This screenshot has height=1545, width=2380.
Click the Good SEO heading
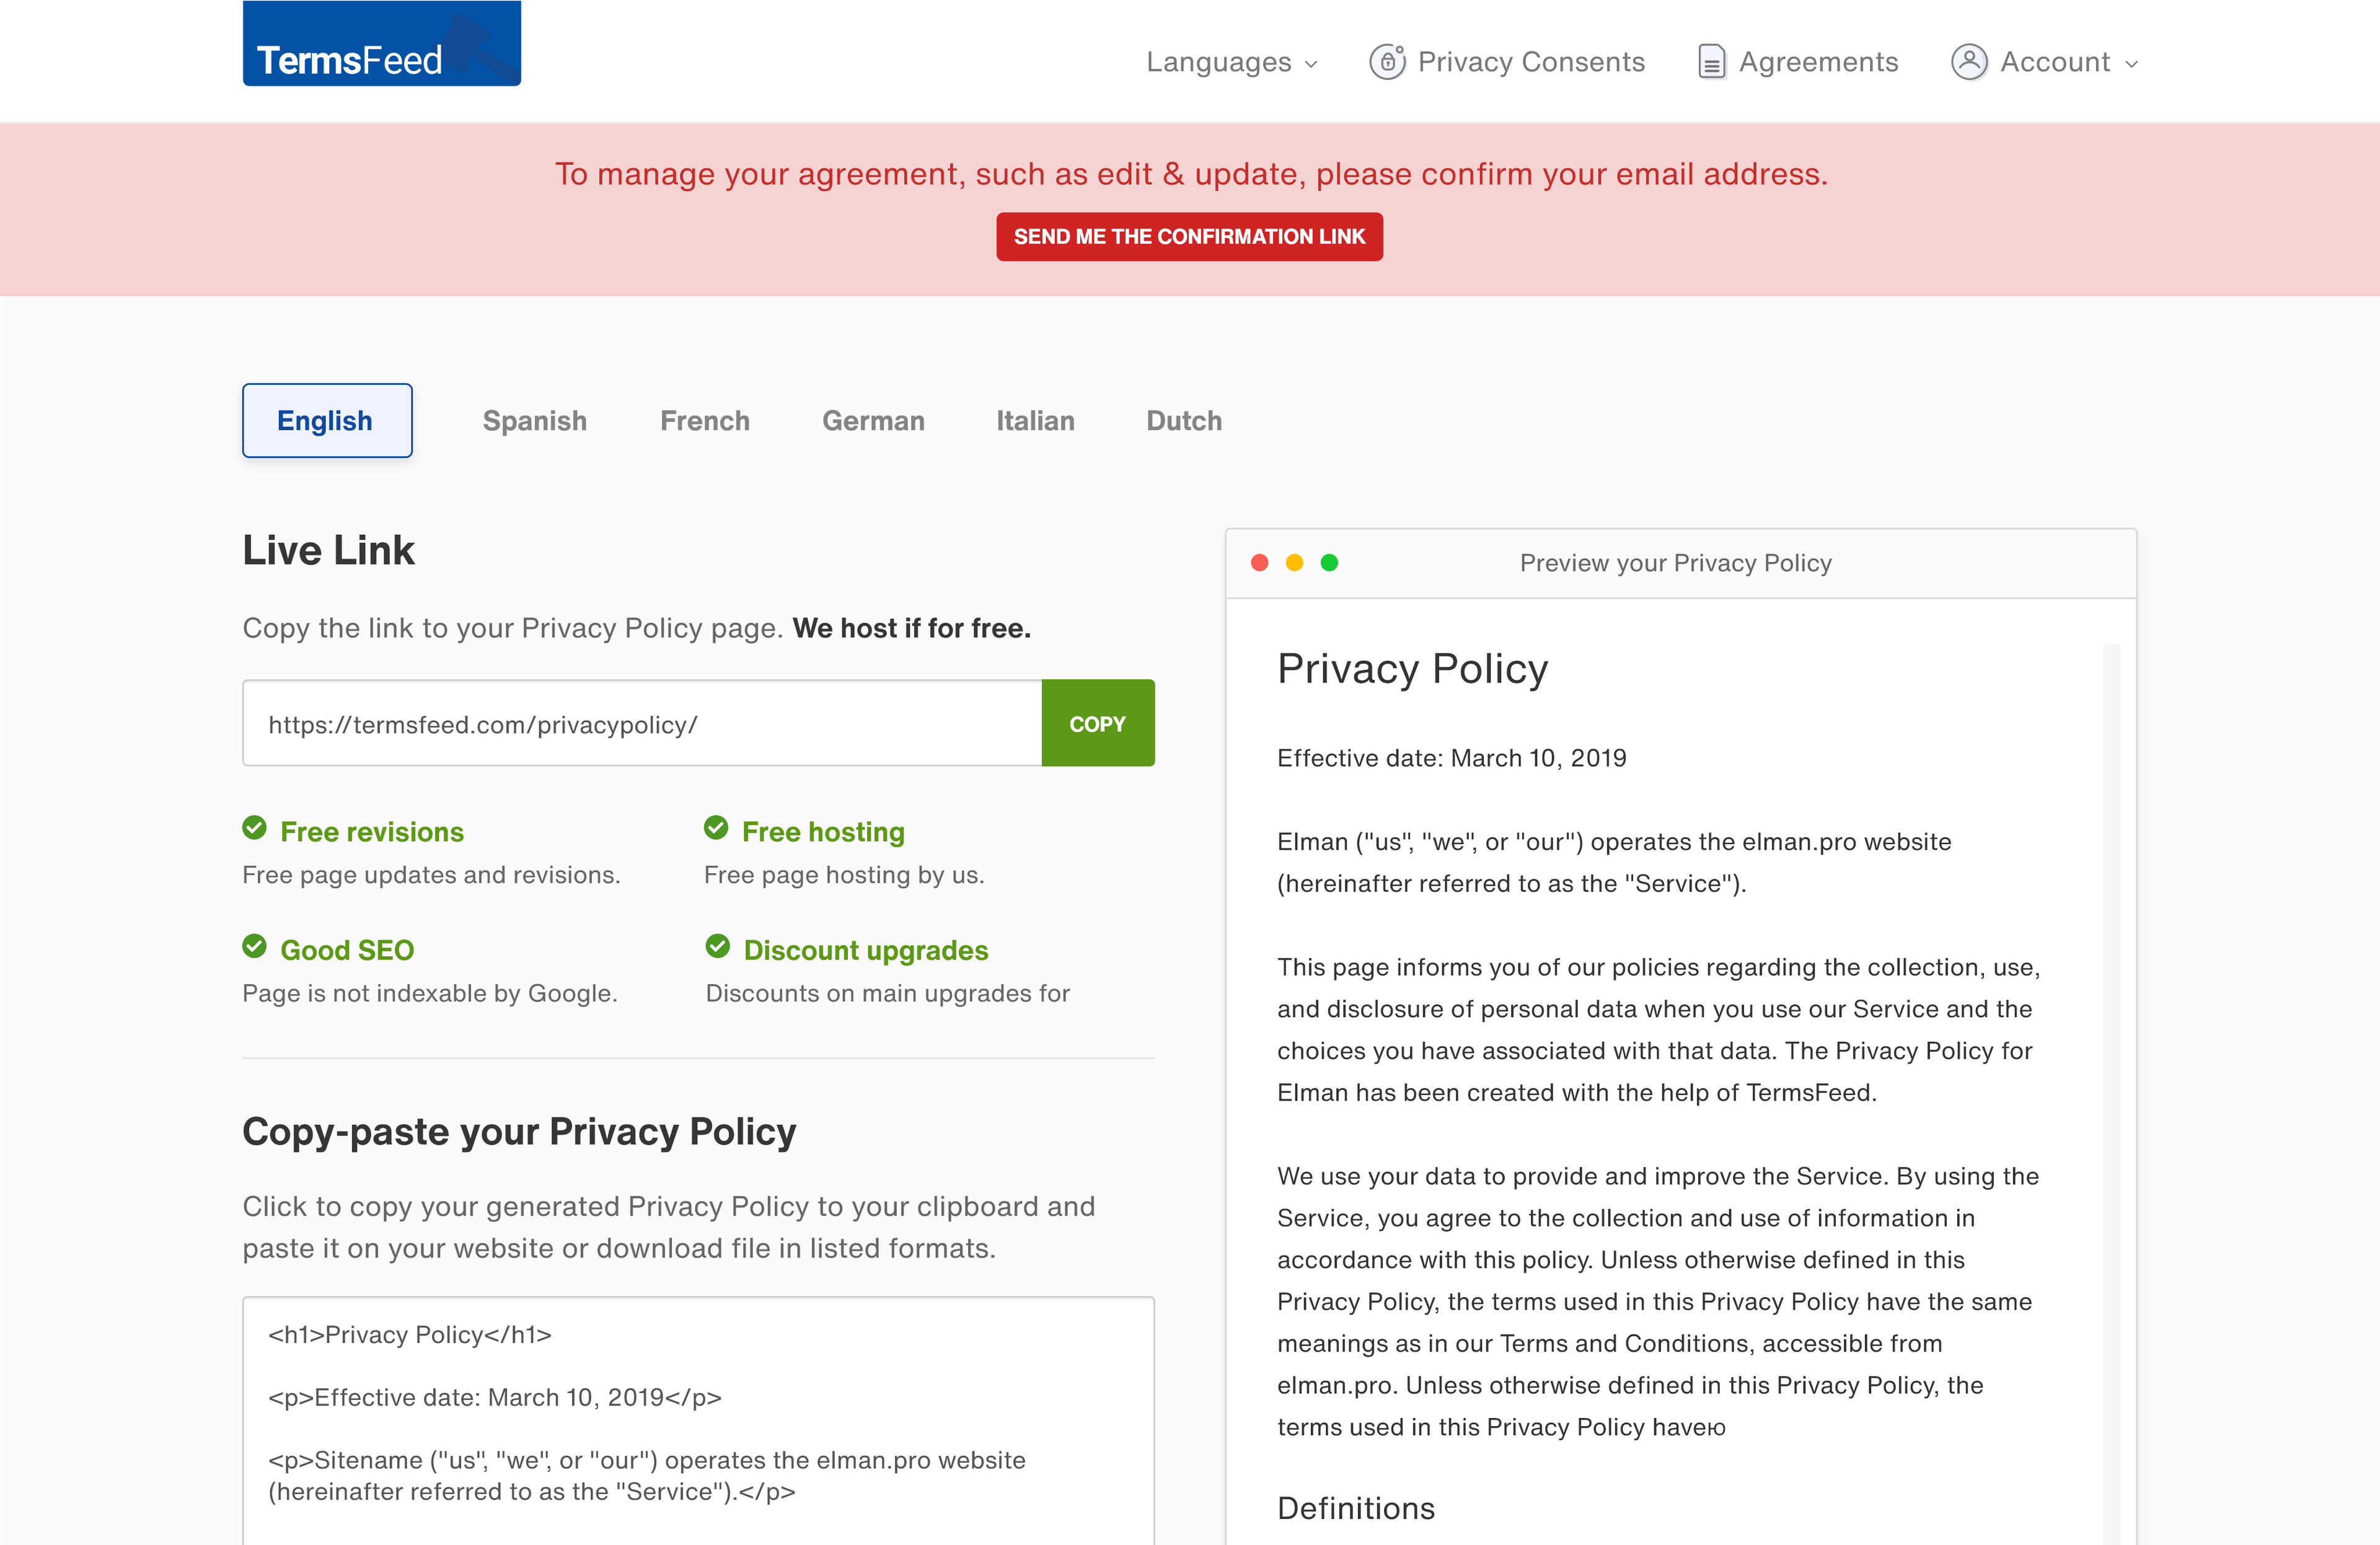(x=347, y=950)
